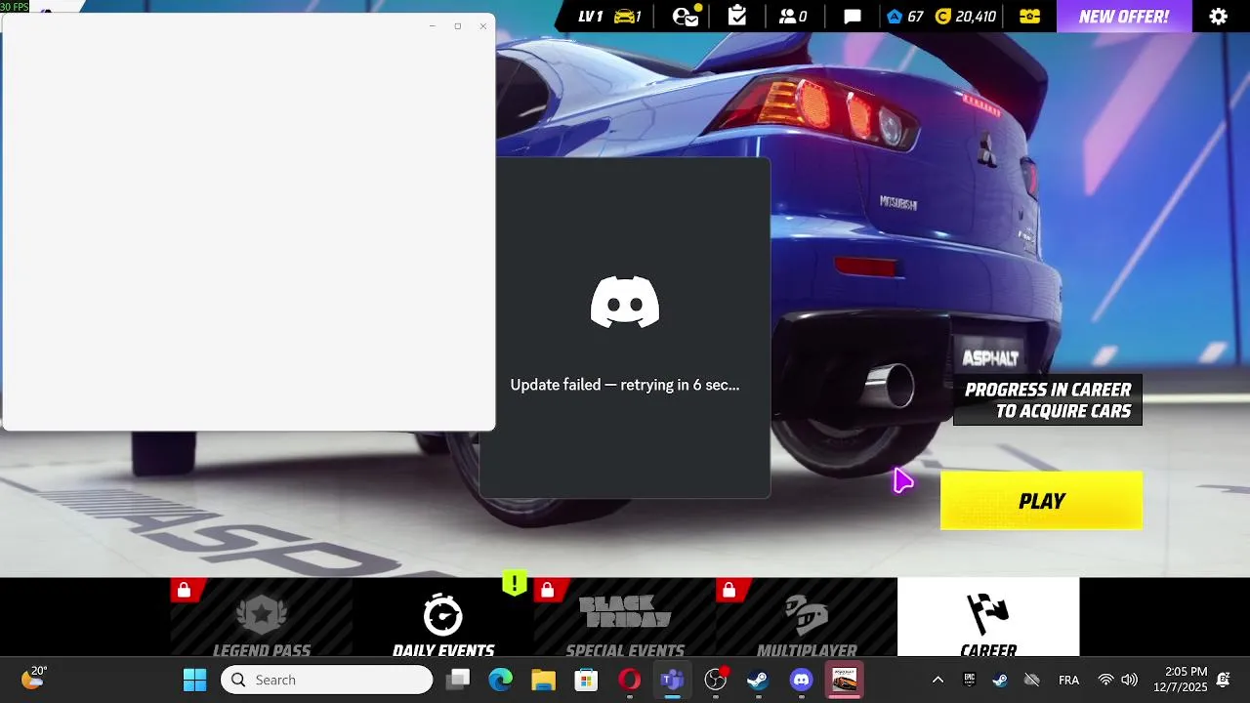Open Task View on the taskbar
The width and height of the screenshot is (1250, 703).
458,680
